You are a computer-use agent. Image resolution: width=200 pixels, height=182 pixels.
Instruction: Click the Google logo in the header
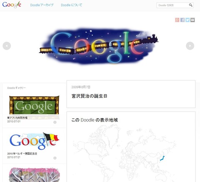(x=12, y=5)
